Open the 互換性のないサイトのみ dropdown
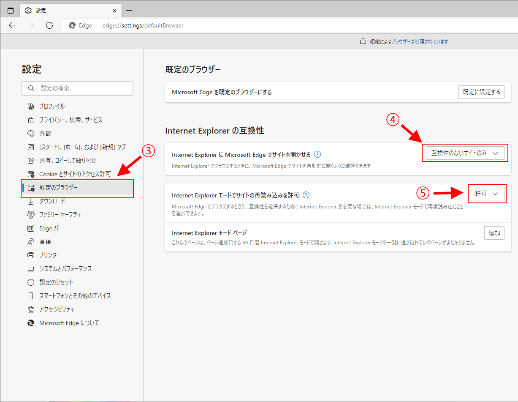This screenshot has height=402, width=518. 464,153
